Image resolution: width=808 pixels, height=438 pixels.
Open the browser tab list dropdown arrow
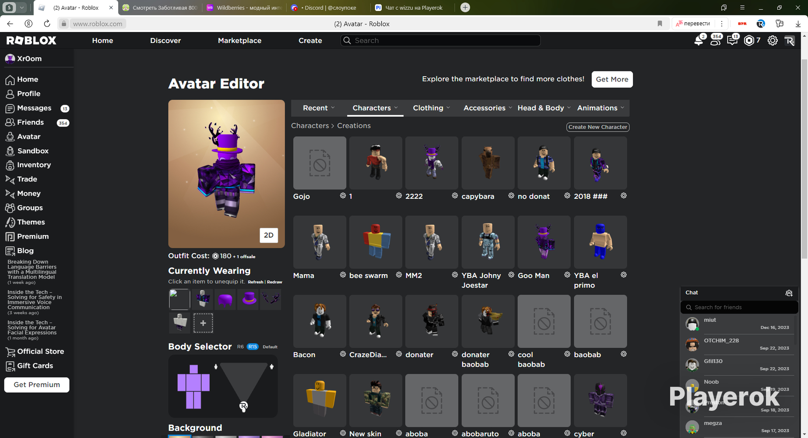click(x=22, y=7)
